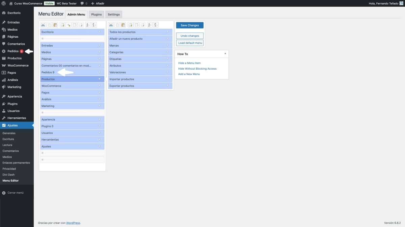Open Enlaces permanentes under Ajustes

[16, 163]
